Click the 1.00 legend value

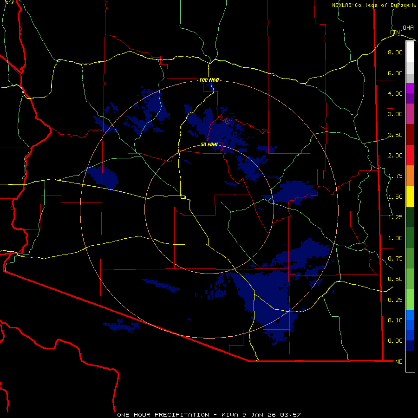(395, 238)
